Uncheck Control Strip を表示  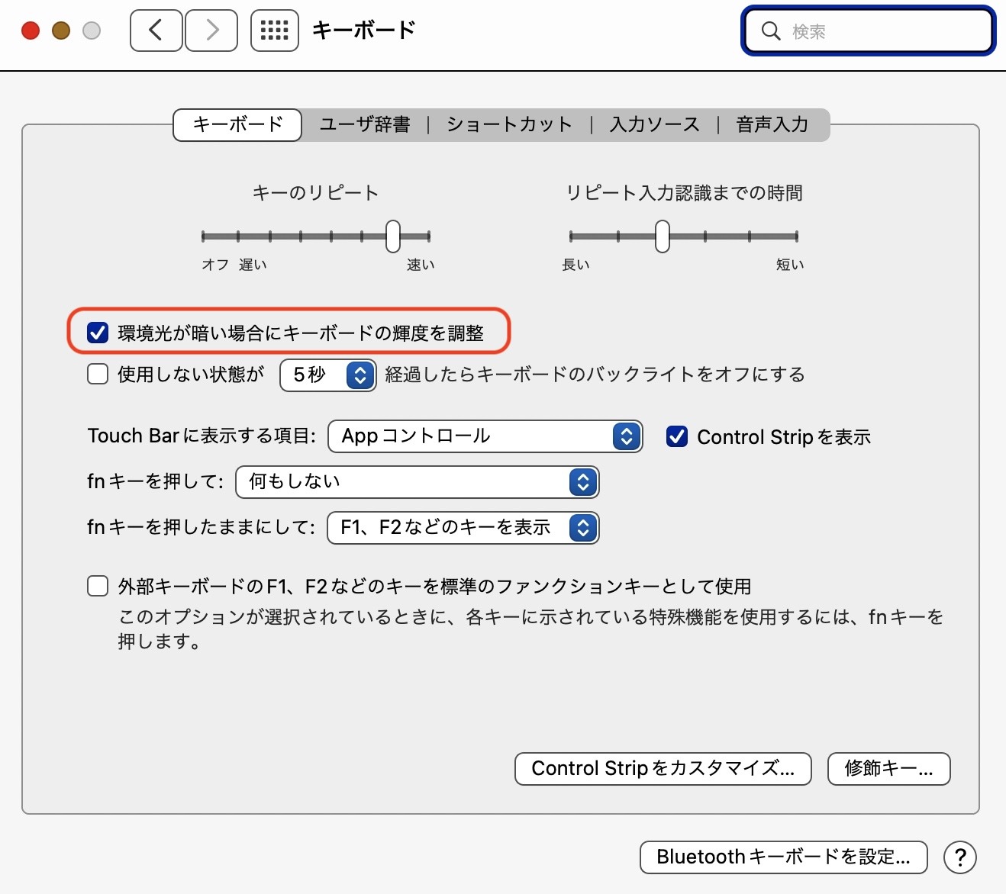(677, 436)
